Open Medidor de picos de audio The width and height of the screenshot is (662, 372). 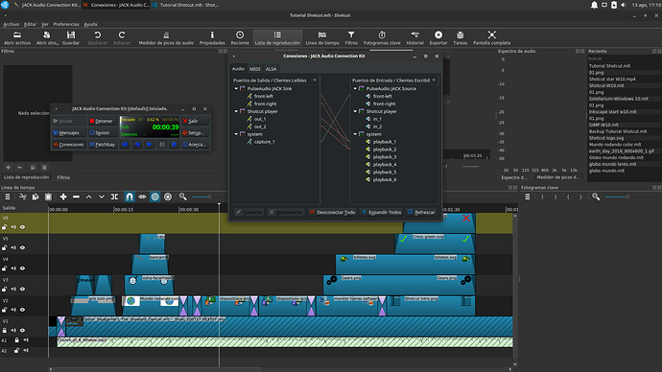tap(166, 37)
